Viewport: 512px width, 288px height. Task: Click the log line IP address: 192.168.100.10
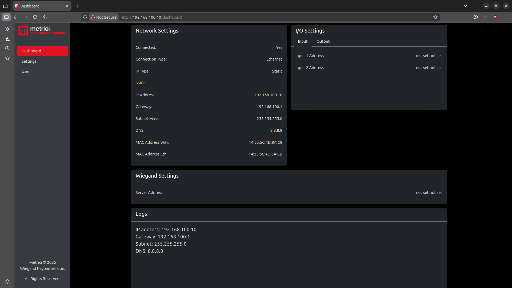tap(166, 230)
